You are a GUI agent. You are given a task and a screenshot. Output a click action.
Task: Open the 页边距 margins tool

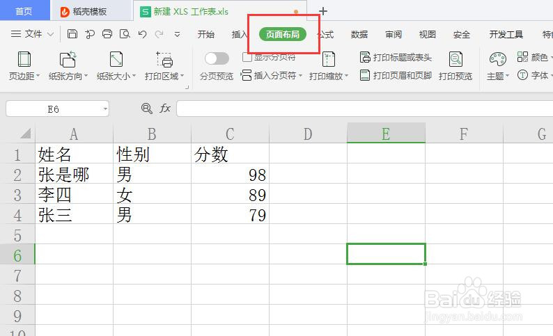coord(24,66)
